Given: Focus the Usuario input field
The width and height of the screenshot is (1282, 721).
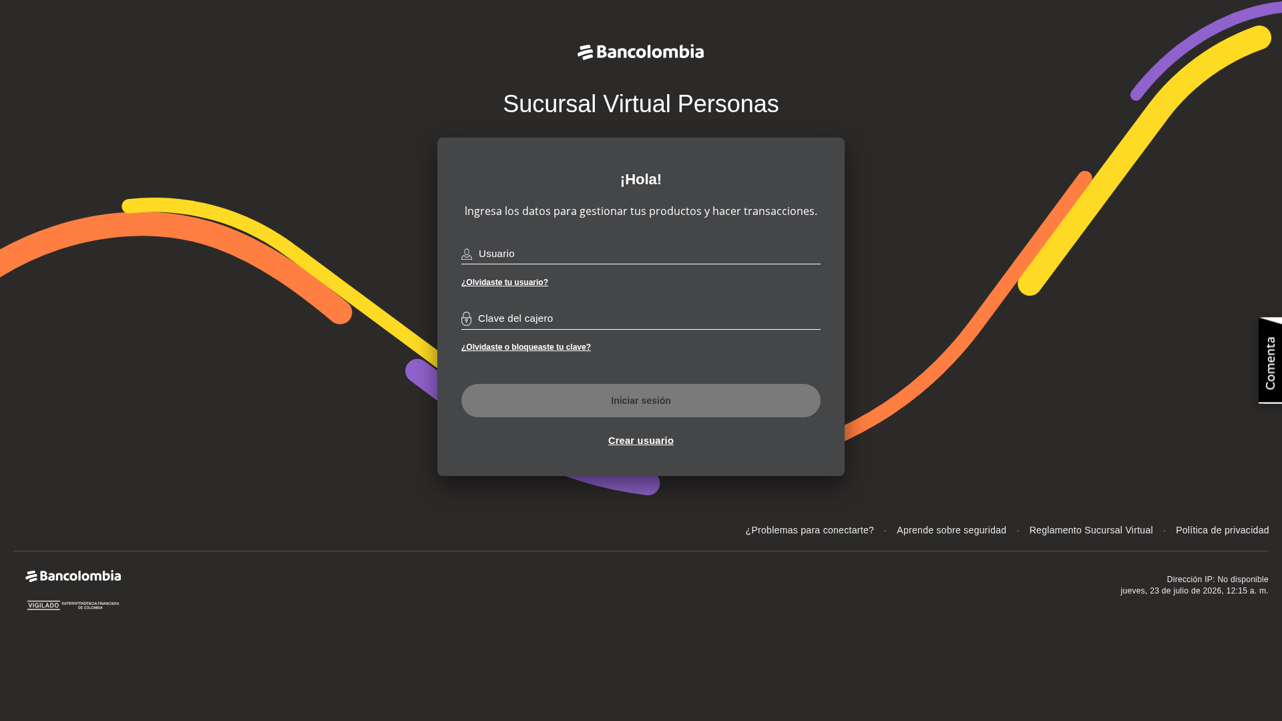Looking at the screenshot, I should point(640,254).
